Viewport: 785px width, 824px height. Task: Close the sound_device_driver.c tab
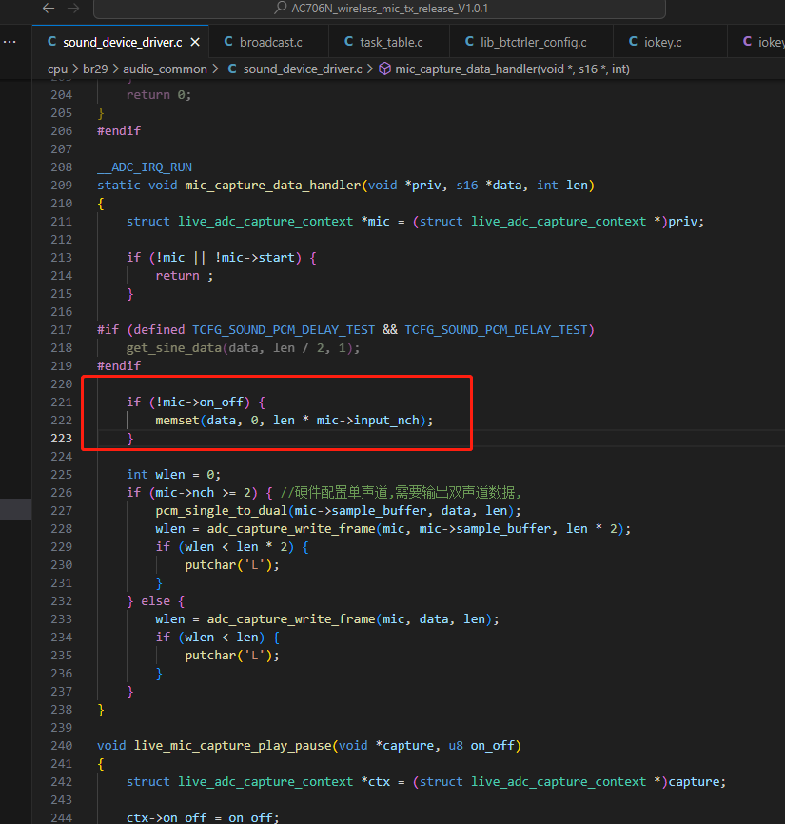point(195,42)
